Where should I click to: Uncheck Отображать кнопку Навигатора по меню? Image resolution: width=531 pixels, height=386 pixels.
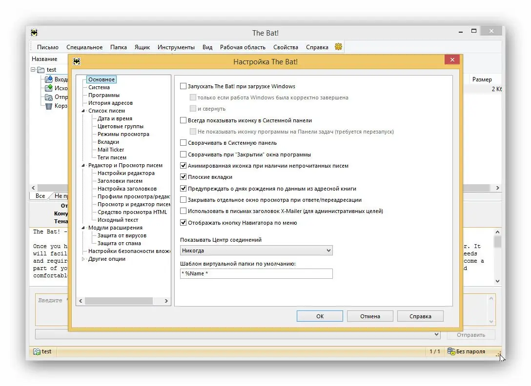(183, 223)
